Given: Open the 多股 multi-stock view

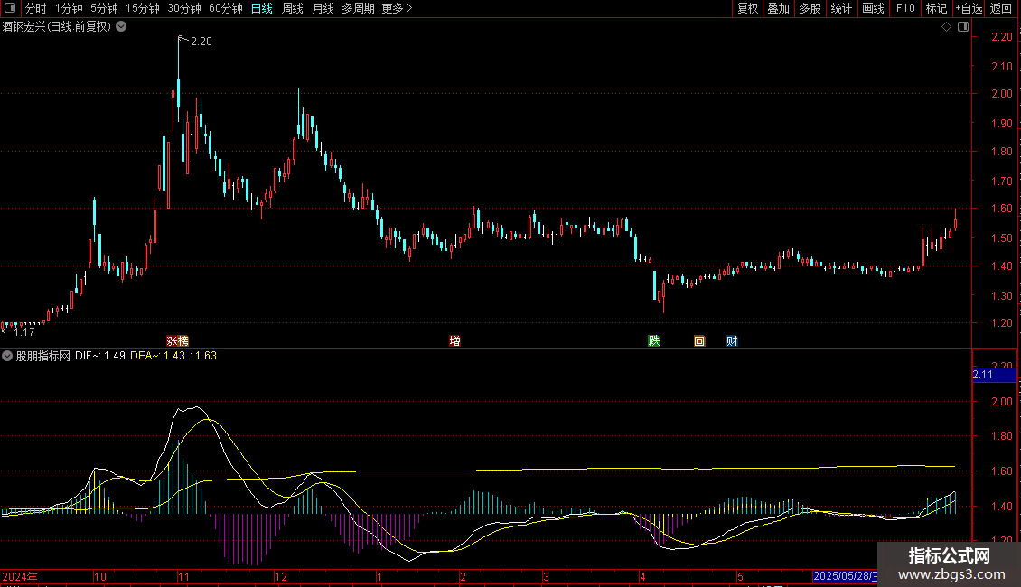Looking at the screenshot, I should 810,8.
